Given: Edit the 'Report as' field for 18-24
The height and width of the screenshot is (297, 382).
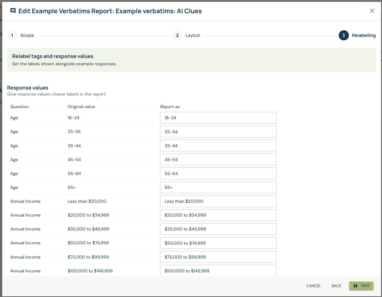Looking at the screenshot, I should [218, 118].
